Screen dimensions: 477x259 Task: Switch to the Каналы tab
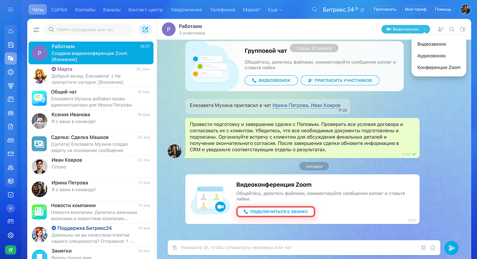(112, 10)
